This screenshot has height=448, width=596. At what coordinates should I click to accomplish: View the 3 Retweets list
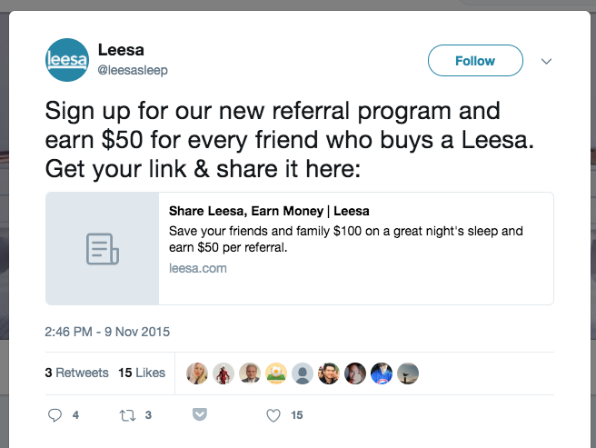click(x=76, y=373)
